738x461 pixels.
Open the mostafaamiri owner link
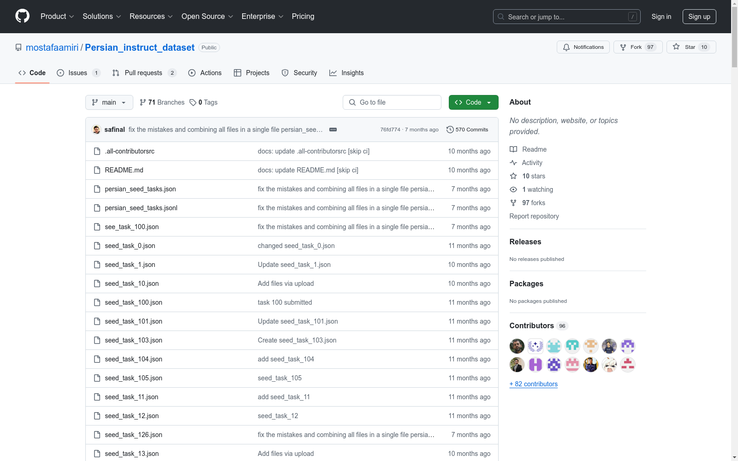52,47
